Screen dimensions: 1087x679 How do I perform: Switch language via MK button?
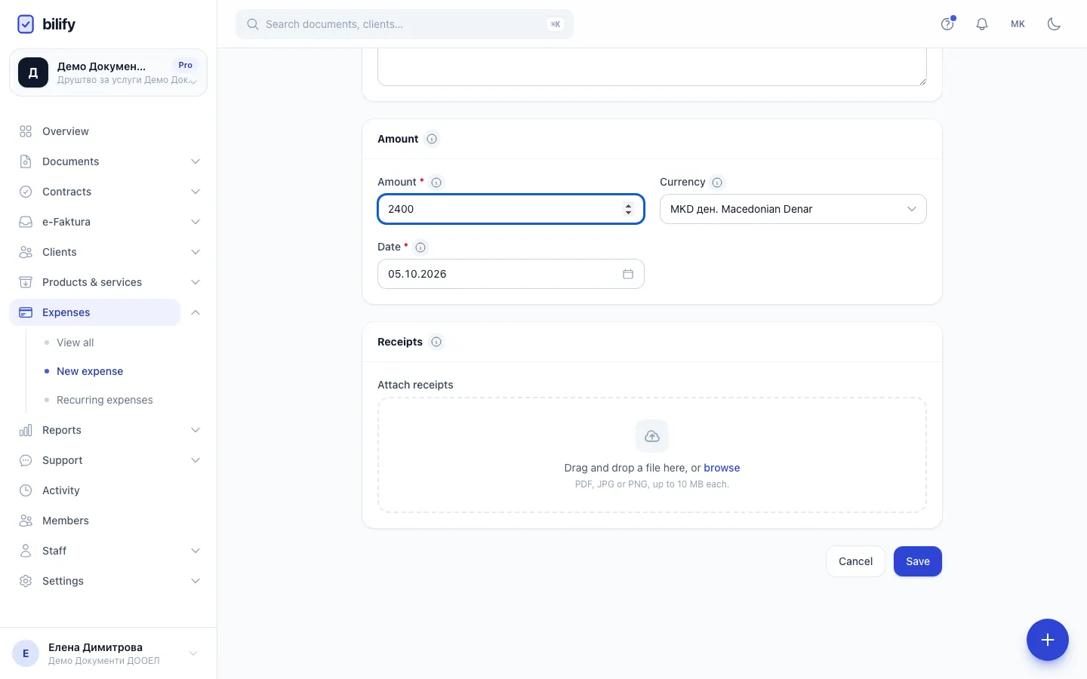coord(1018,24)
